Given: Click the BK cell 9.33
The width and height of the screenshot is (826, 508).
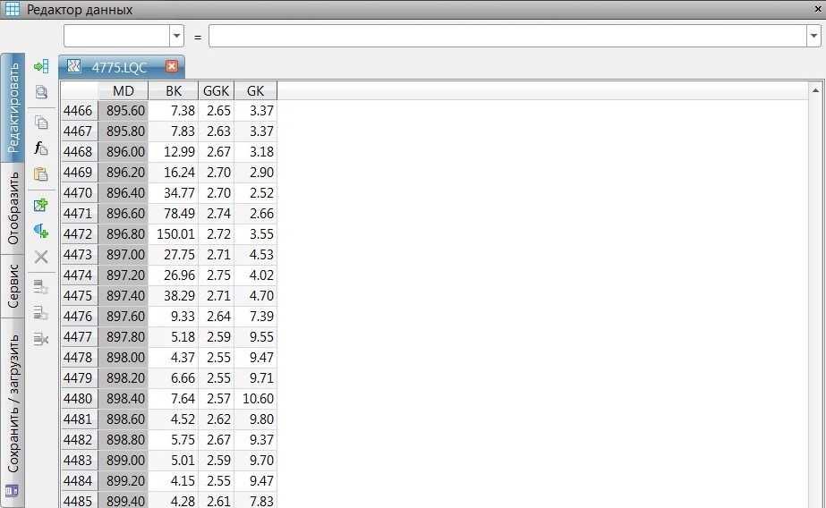Looking at the screenshot, I should [174, 317].
